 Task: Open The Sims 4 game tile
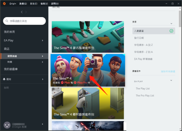88,70
